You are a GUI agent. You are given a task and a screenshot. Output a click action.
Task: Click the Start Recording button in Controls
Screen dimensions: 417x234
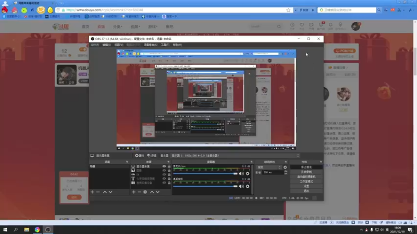coord(306,172)
